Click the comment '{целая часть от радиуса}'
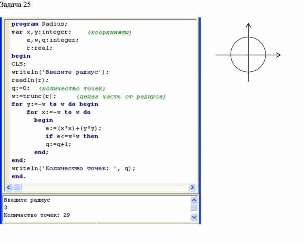 [121, 97]
